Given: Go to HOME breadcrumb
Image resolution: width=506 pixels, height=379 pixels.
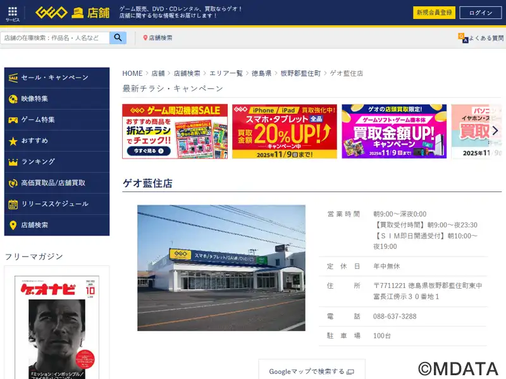Looking at the screenshot, I should (x=132, y=73).
